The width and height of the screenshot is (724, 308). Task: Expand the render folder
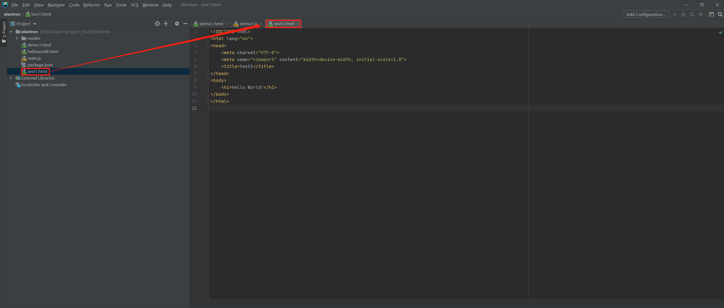(x=17, y=38)
